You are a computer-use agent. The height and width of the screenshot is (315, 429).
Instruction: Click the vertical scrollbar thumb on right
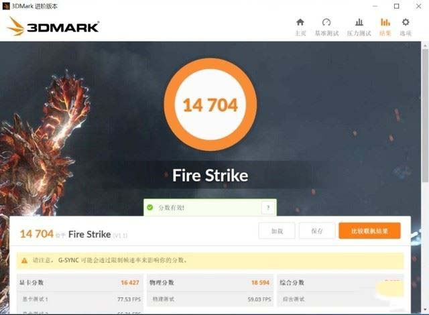(x=425, y=115)
